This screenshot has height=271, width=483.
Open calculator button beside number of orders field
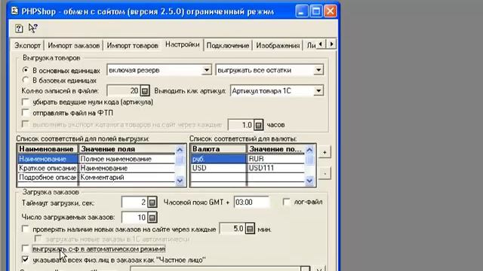coord(152,218)
